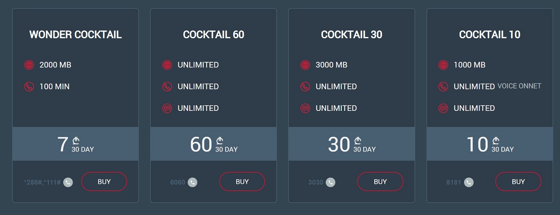
Task: Click the SMS bubble icon in Cocktail 60
Action: pos(167,108)
